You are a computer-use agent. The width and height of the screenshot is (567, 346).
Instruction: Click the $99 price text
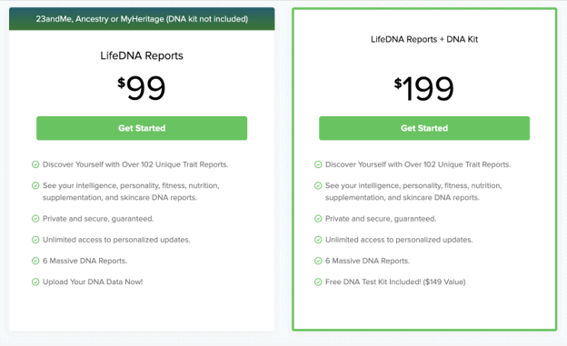[142, 88]
